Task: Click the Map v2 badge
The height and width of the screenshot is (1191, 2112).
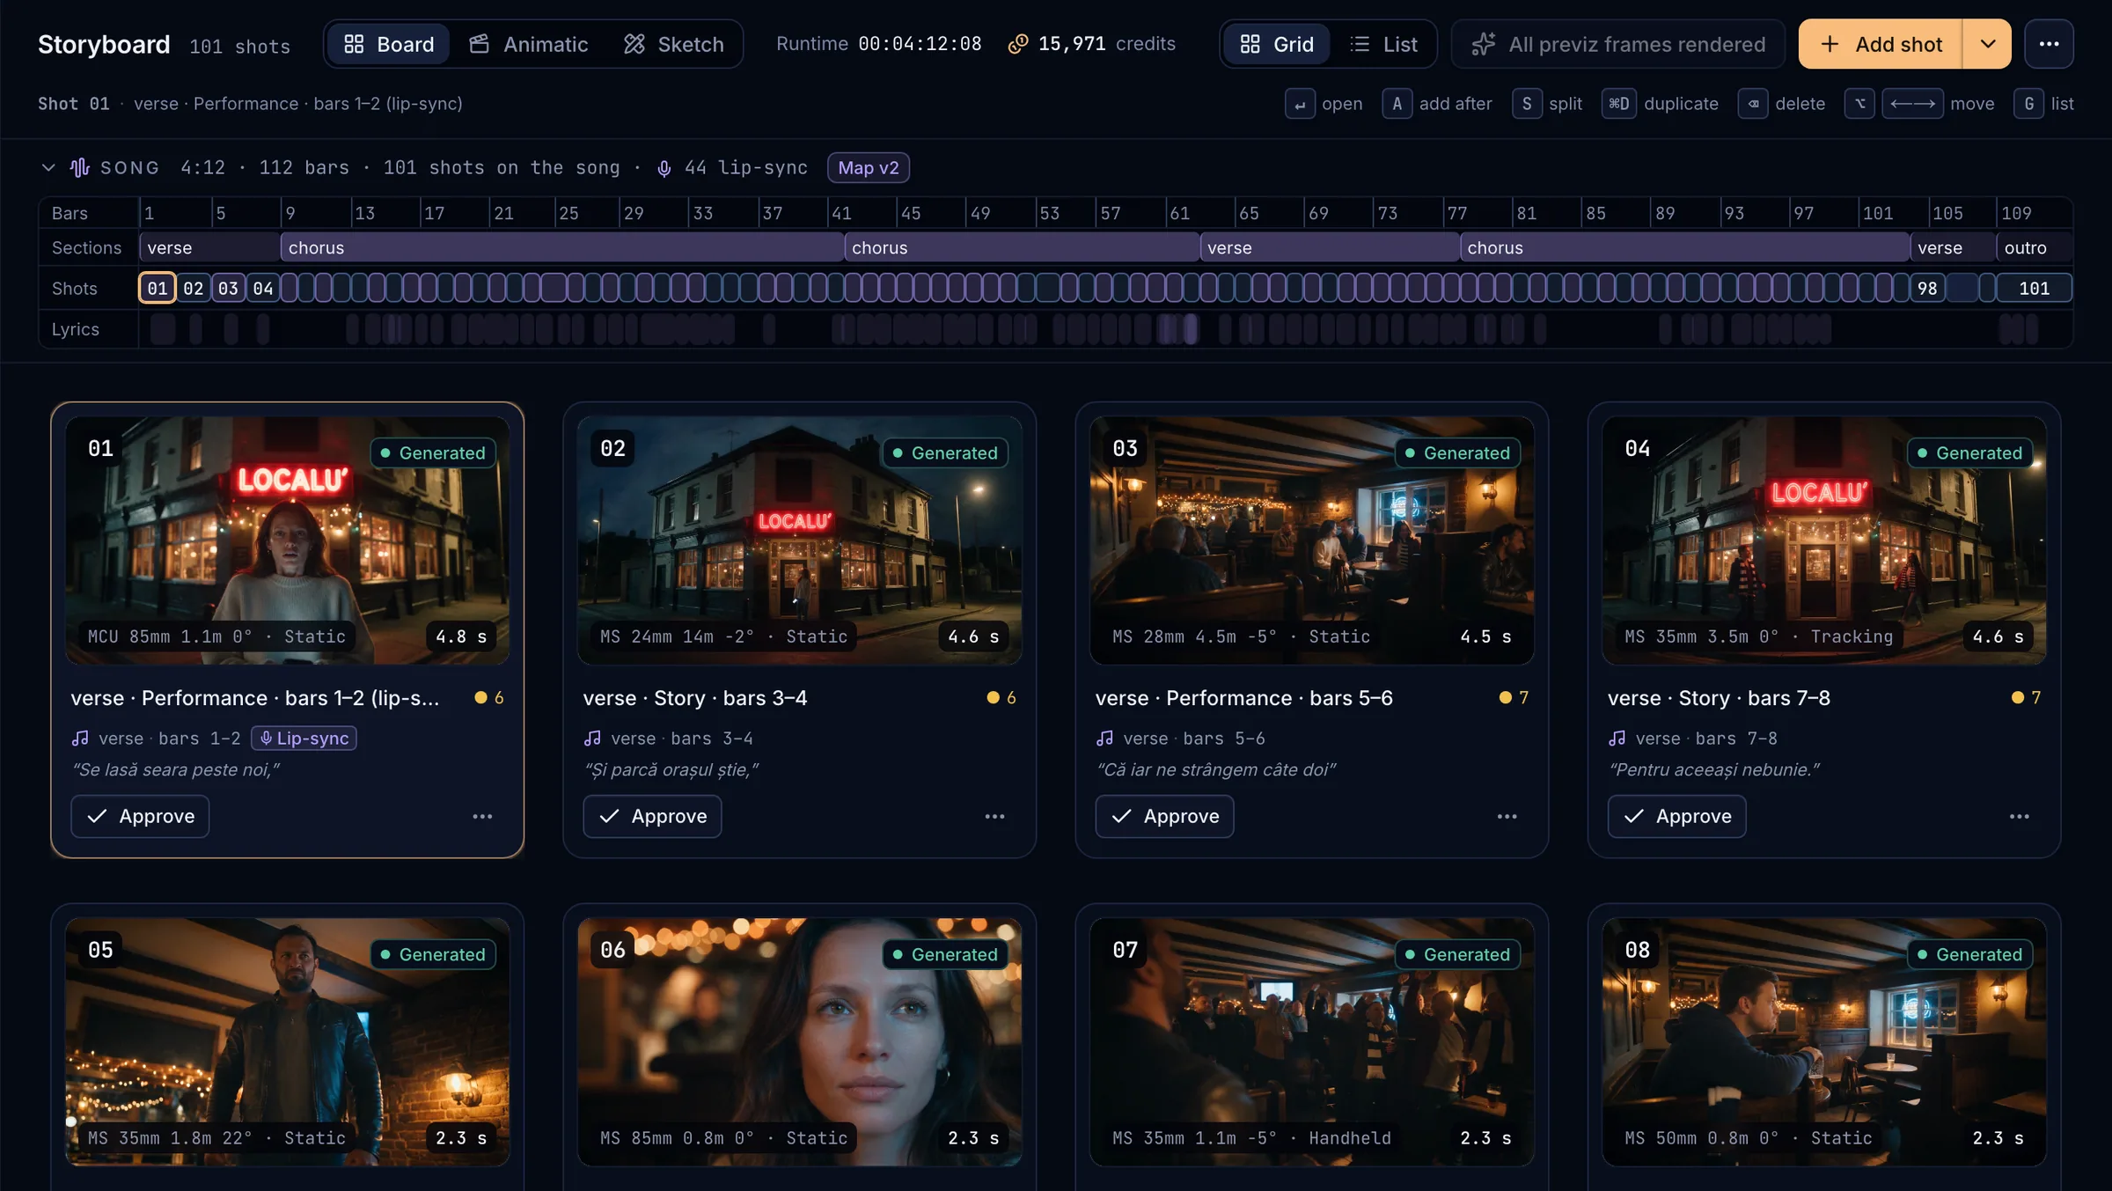Action: 869,167
